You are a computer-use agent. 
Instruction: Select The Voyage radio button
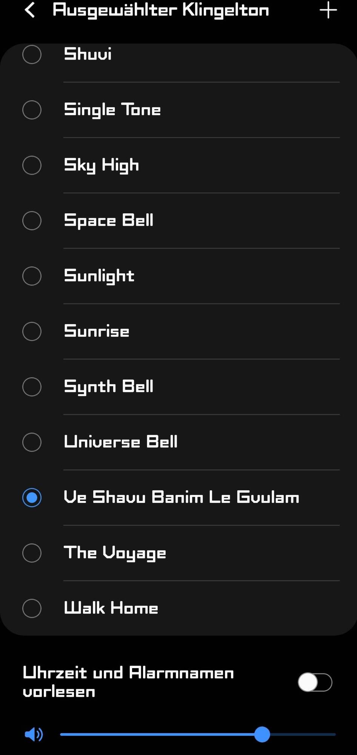(32, 553)
